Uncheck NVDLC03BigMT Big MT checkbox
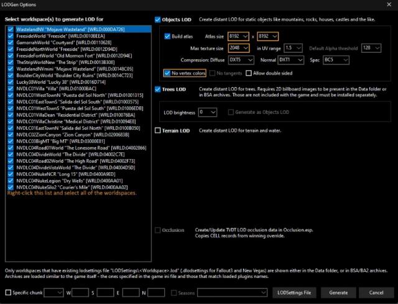The height and width of the screenshot is (304, 398). pos(11,141)
